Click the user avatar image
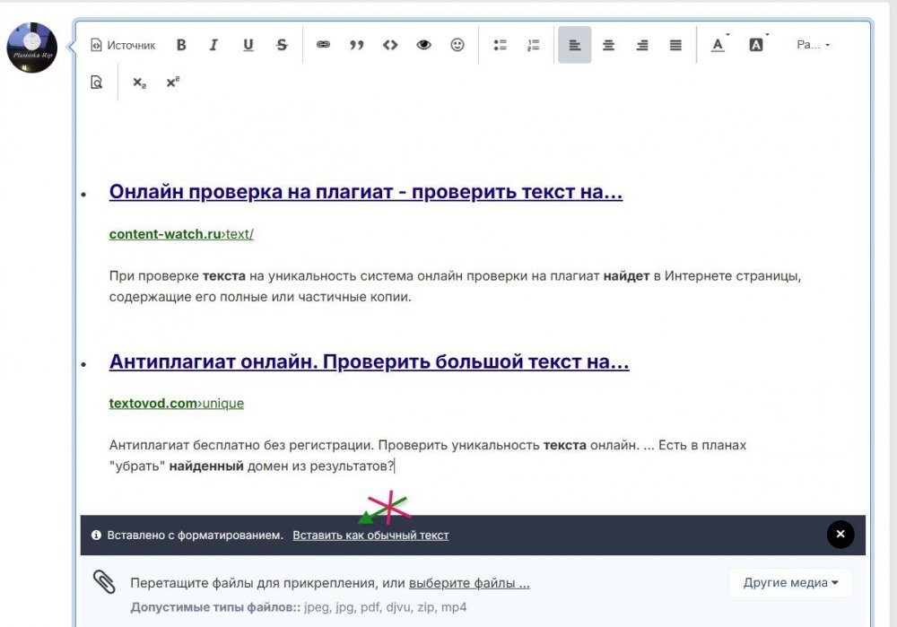Viewport: 897px width, 627px height. tap(32, 48)
